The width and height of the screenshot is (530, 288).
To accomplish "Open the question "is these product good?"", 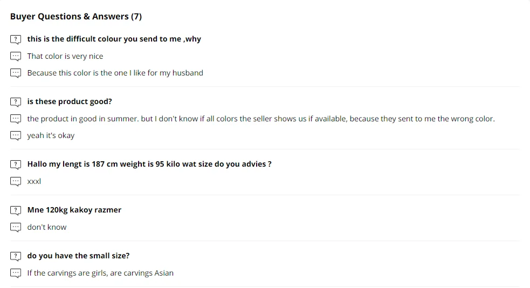I will 70,102.
